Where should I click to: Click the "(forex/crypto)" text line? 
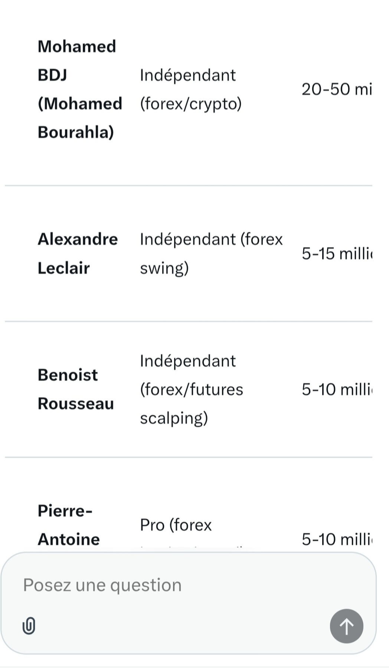pyautogui.click(x=190, y=104)
